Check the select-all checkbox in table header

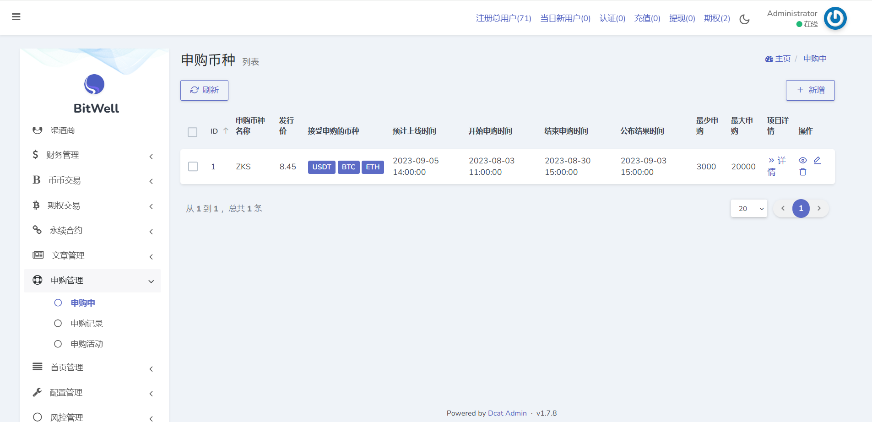pos(193,132)
